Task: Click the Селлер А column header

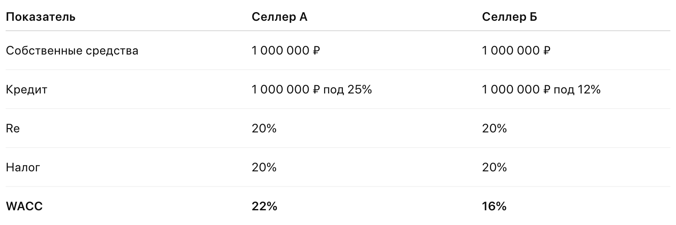Action: (280, 17)
